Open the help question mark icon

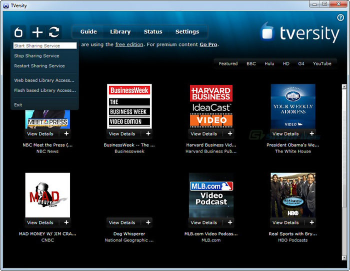(x=340, y=17)
